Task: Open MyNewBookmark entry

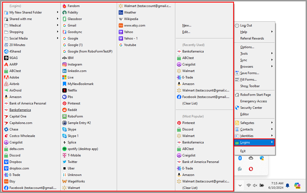Action: pos(89,84)
